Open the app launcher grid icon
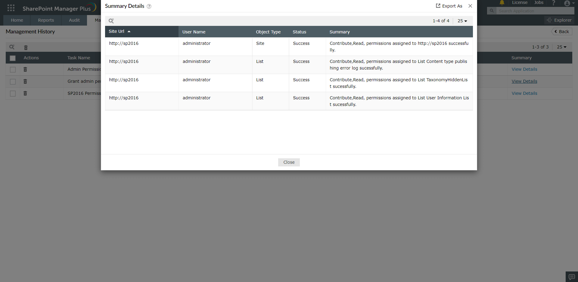 pyautogui.click(x=11, y=8)
